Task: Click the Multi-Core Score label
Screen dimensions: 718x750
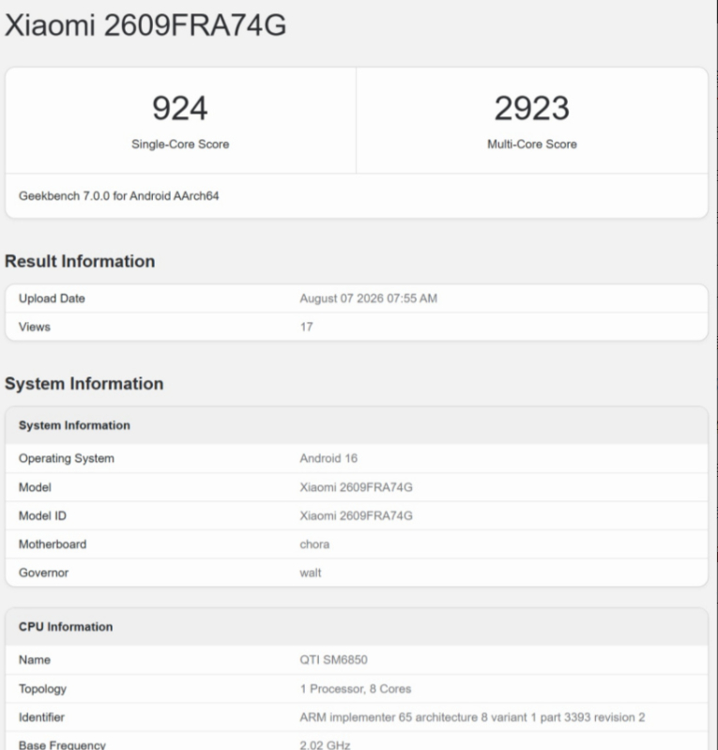Action: click(x=532, y=144)
